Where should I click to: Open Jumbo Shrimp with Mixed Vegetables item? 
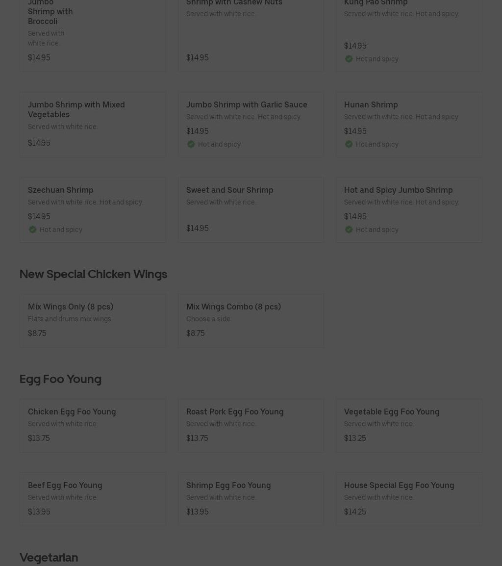(93, 125)
